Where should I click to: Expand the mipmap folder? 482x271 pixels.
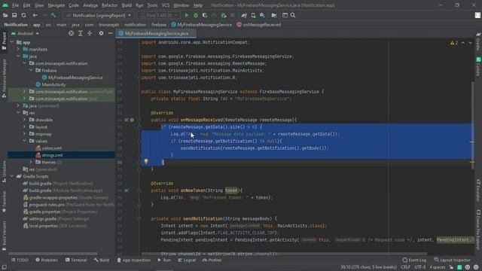pyautogui.click(x=25, y=134)
